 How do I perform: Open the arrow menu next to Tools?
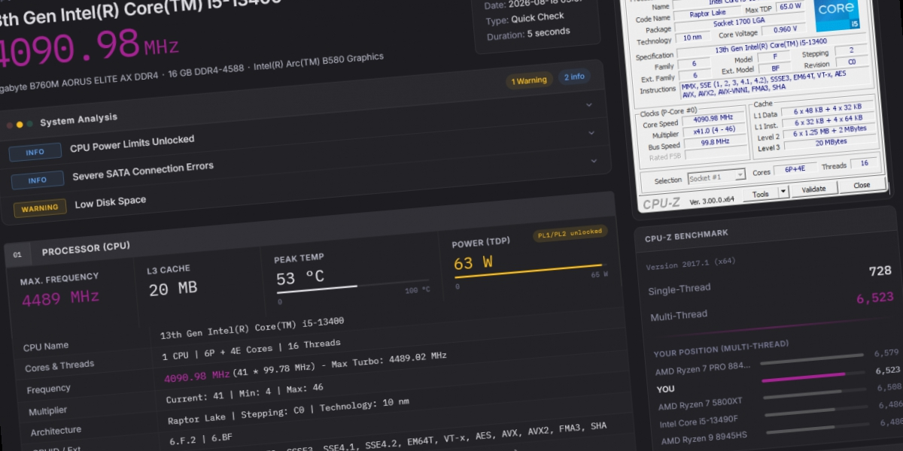(783, 192)
